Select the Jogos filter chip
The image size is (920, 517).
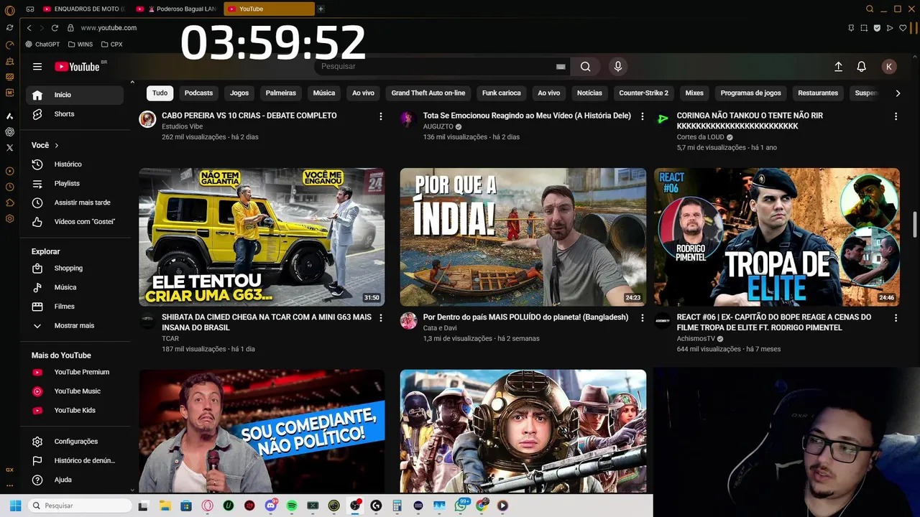tap(239, 93)
